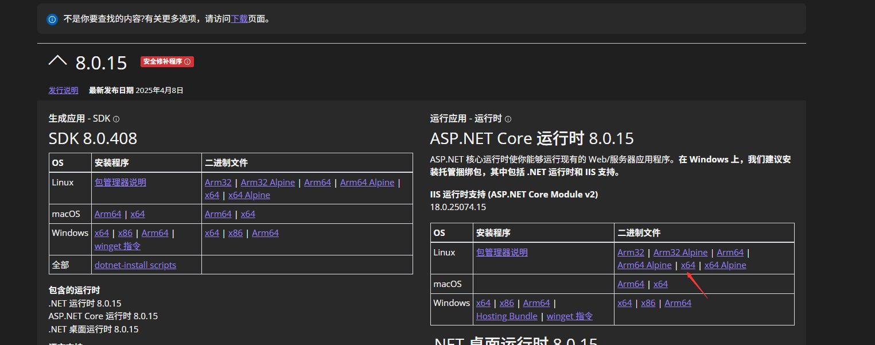Download SDK Linux Arm32 Alpine binary
The height and width of the screenshot is (345, 875).
(x=268, y=182)
